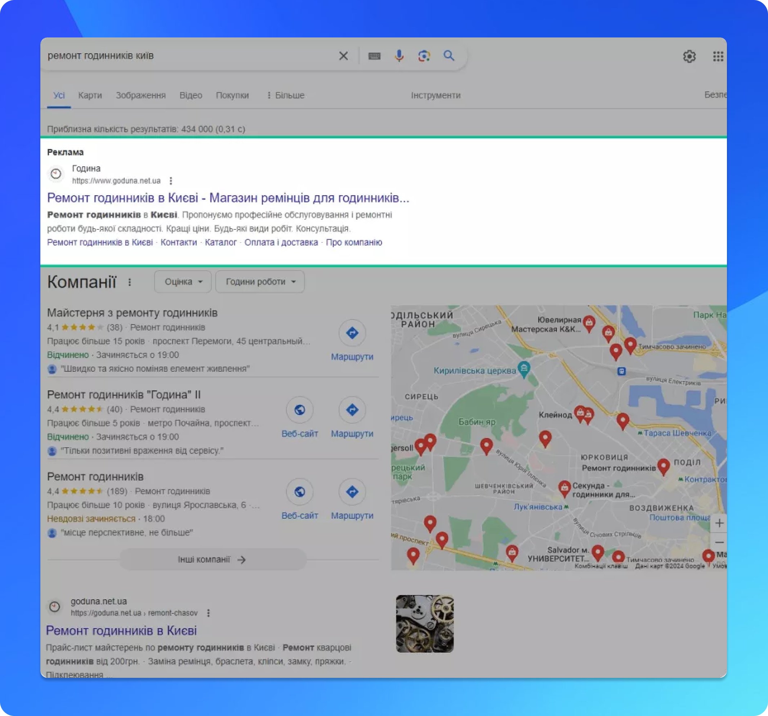Click into the search input field
The image size is (768, 716).
pos(186,56)
